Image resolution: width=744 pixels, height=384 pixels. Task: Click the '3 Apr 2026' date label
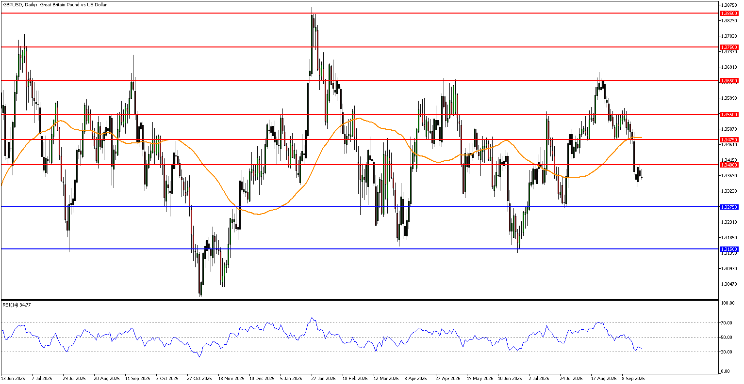[x=416, y=378]
